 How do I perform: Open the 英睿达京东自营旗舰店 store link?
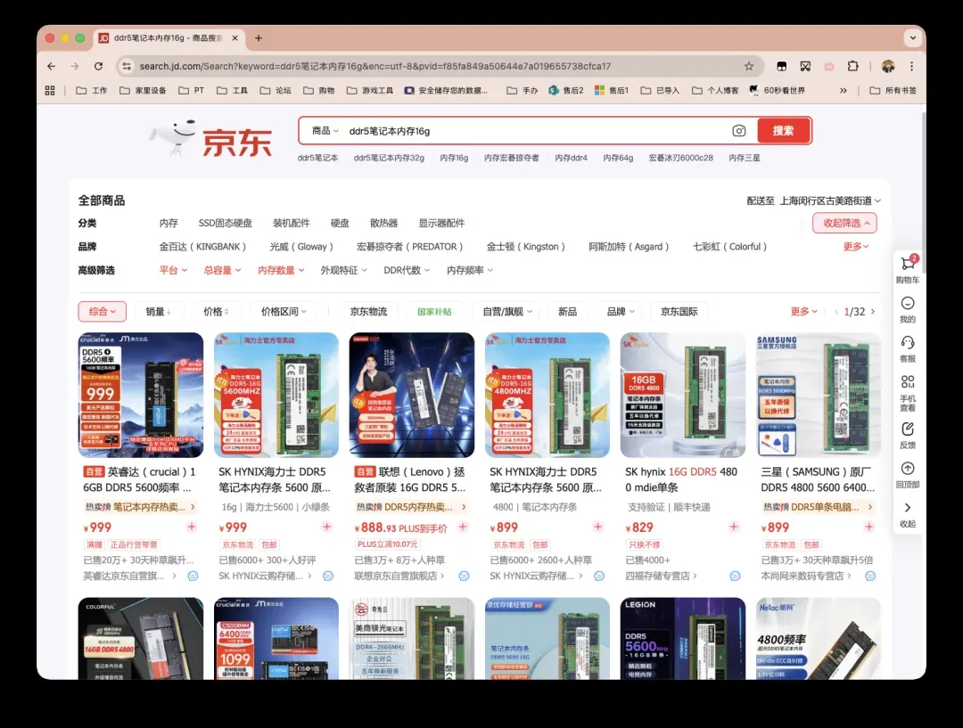pyautogui.click(x=129, y=576)
